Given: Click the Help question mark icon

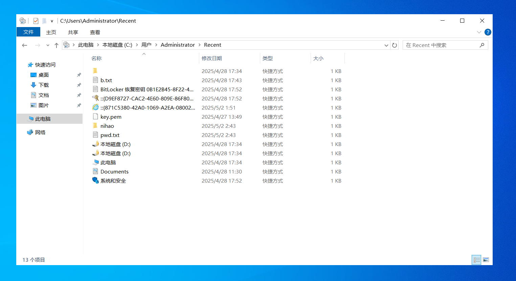Looking at the screenshot, I should pos(488,32).
